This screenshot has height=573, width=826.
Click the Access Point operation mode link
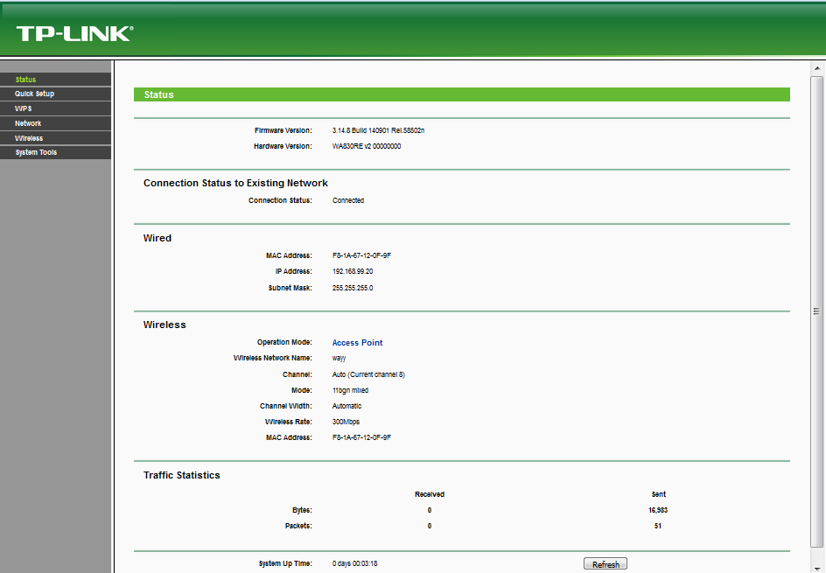357,342
